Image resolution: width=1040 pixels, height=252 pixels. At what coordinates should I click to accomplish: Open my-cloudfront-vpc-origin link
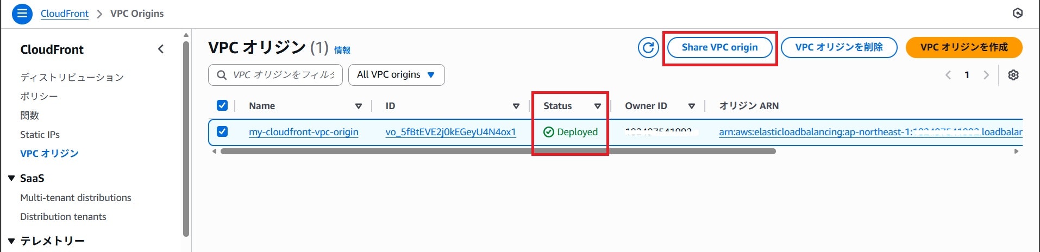(304, 132)
